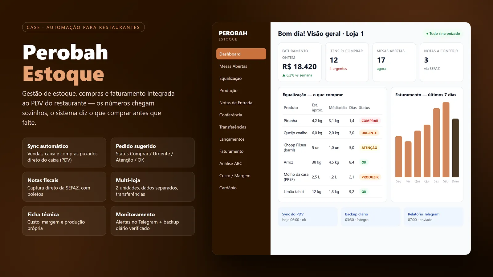Click the Sáb bar in Faturamento chart
The height and width of the screenshot is (277, 493).
pyautogui.click(x=446, y=140)
